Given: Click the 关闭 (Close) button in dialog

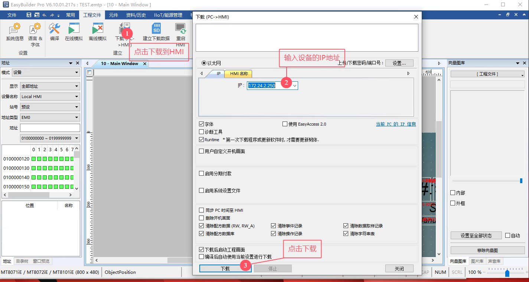Looking at the screenshot, I should pos(399,269).
